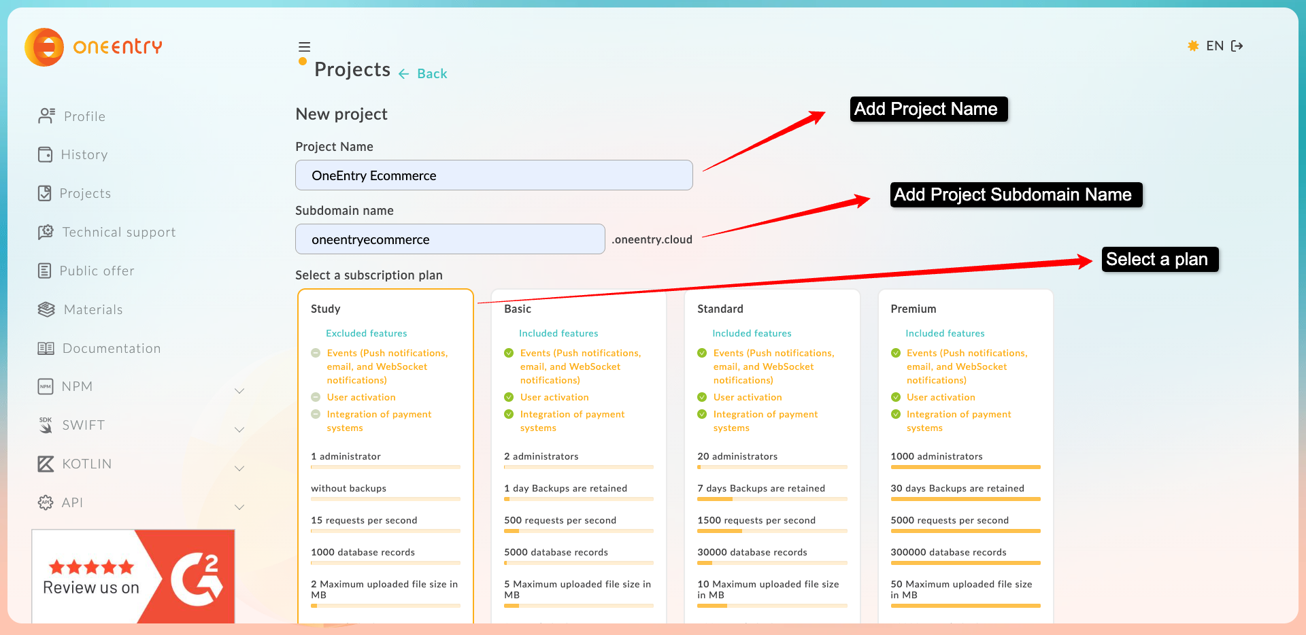Click the Technical support icon
The image size is (1306, 635).
tap(46, 232)
